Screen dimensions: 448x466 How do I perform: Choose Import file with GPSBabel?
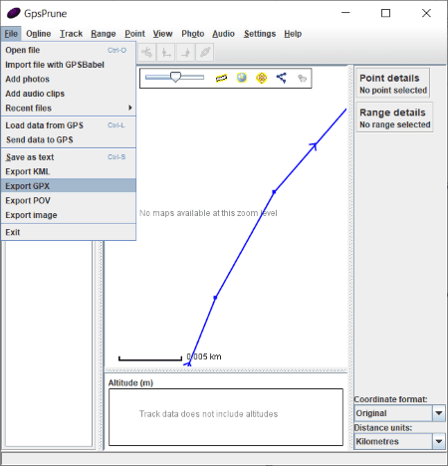pyautogui.click(x=69, y=65)
